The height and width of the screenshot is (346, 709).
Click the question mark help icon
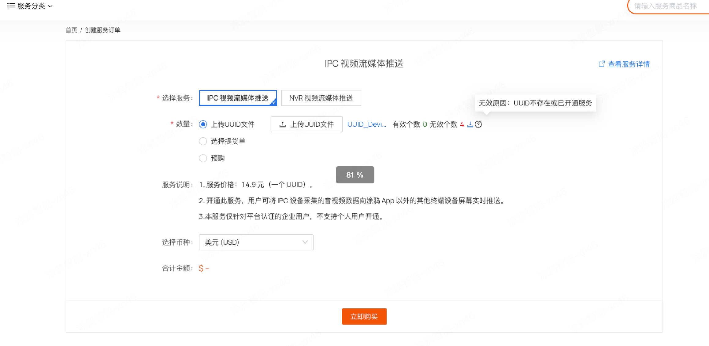point(478,124)
